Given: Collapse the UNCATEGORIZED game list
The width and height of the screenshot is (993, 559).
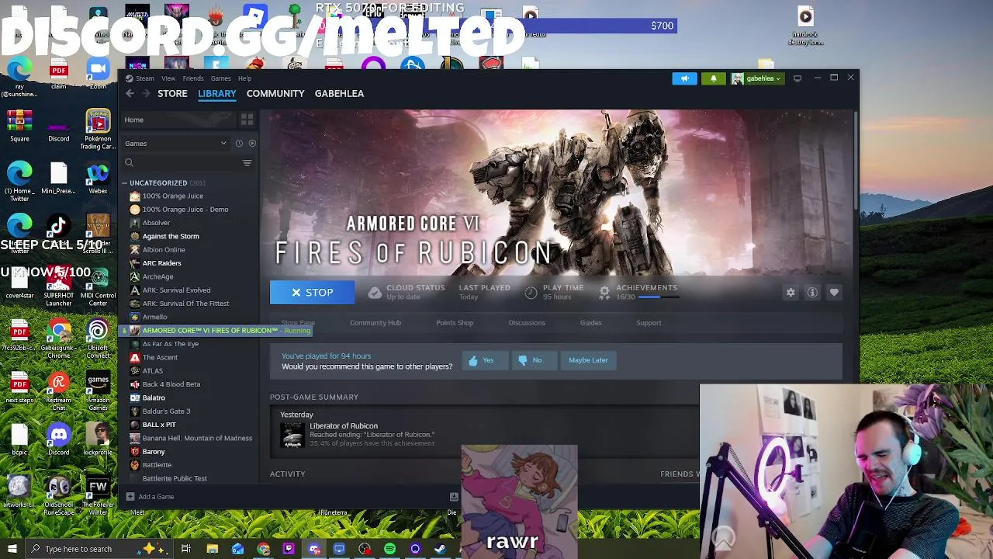Looking at the screenshot, I should click(124, 183).
